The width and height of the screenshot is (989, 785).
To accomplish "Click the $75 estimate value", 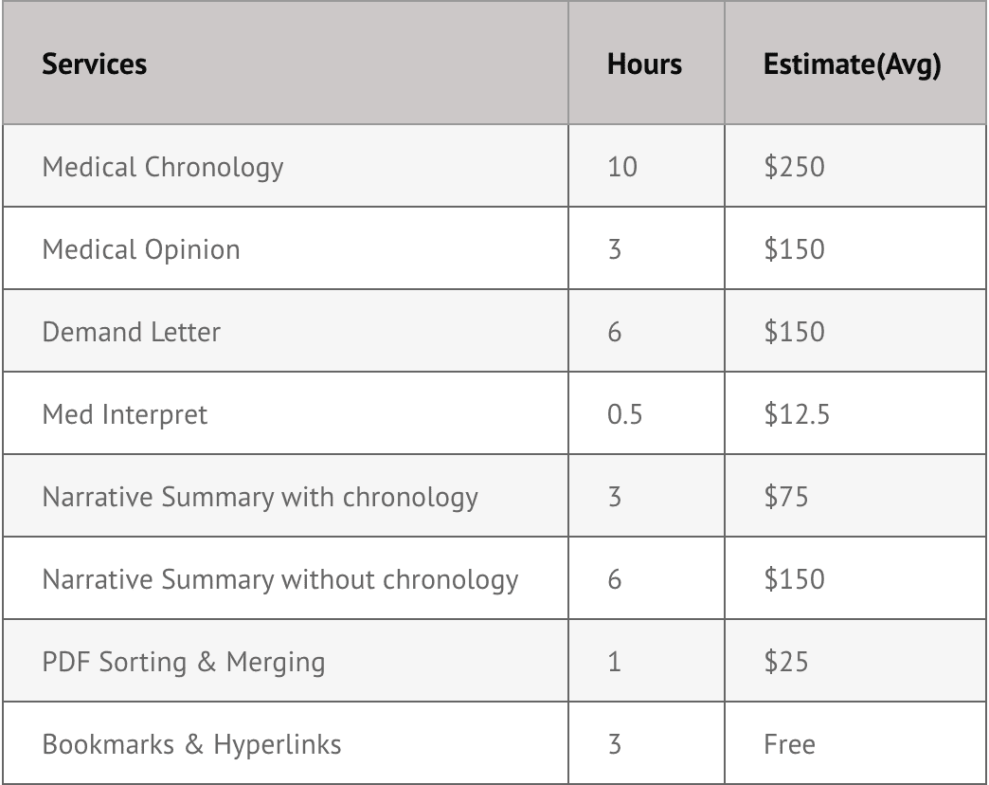I will [x=785, y=497].
